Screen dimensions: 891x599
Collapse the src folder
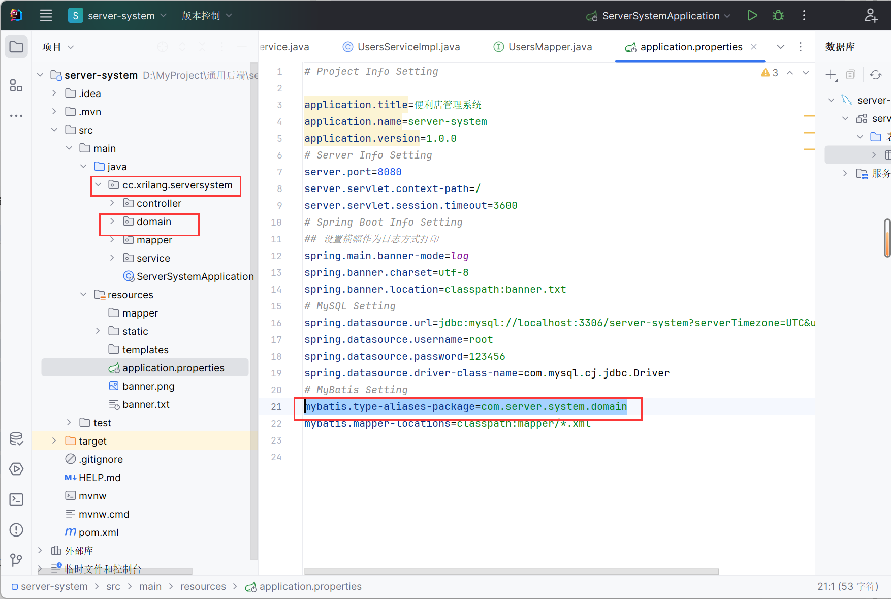tap(54, 130)
